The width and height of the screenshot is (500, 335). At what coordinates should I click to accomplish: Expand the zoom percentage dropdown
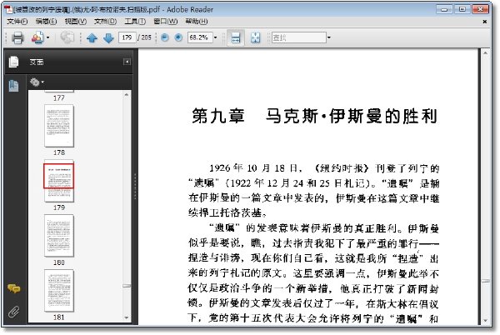pos(215,37)
